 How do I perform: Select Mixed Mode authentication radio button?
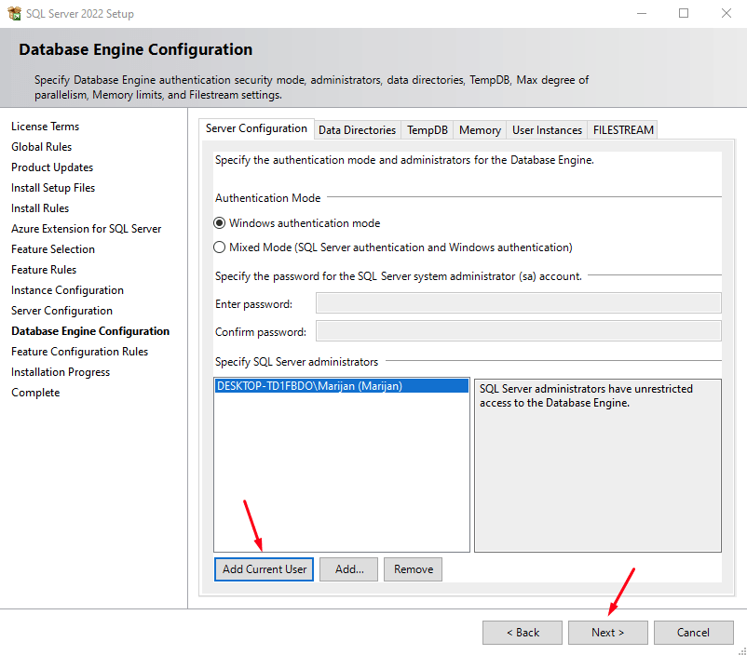pos(219,247)
